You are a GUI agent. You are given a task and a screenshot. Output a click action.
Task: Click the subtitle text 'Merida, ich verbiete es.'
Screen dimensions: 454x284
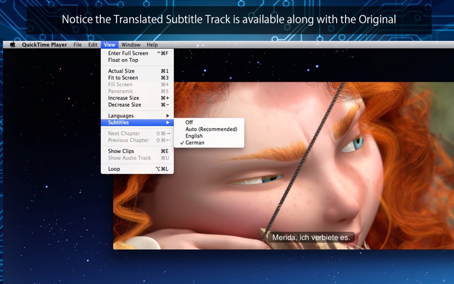tap(311, 237)
